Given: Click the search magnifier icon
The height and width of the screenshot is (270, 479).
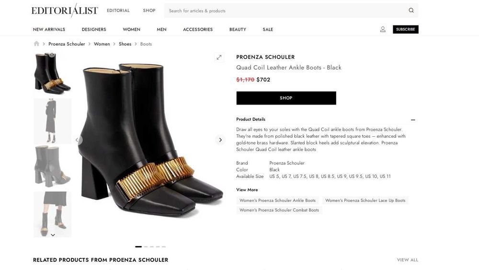Looking at the screenshot, I should click(411, 11).
